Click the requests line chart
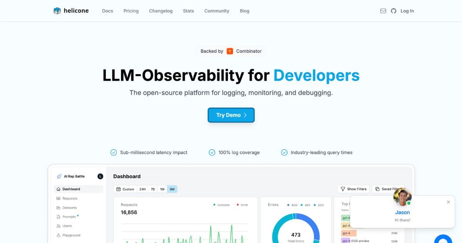Screen dimensions: 462x243 pos(184,233)
